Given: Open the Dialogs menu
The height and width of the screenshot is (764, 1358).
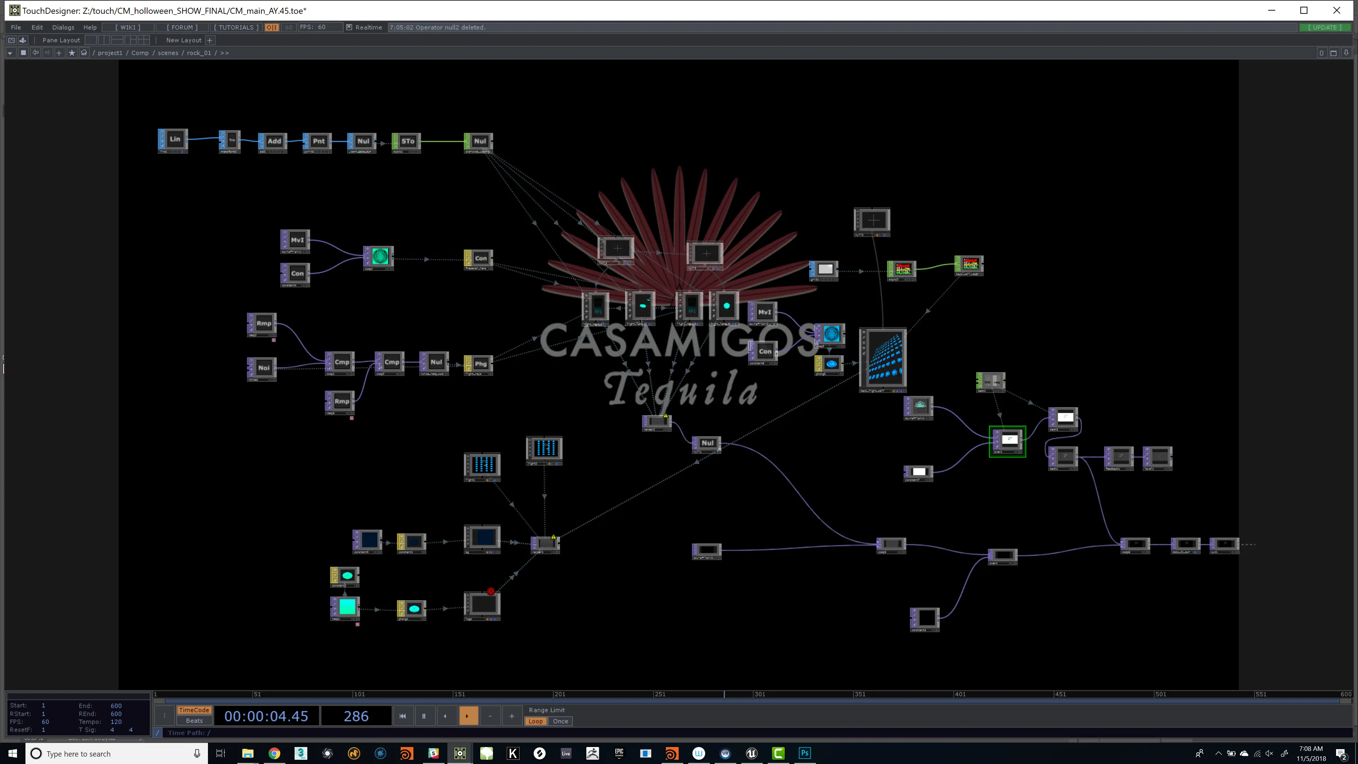Looking at the screenshot, I should pos(63,28).
